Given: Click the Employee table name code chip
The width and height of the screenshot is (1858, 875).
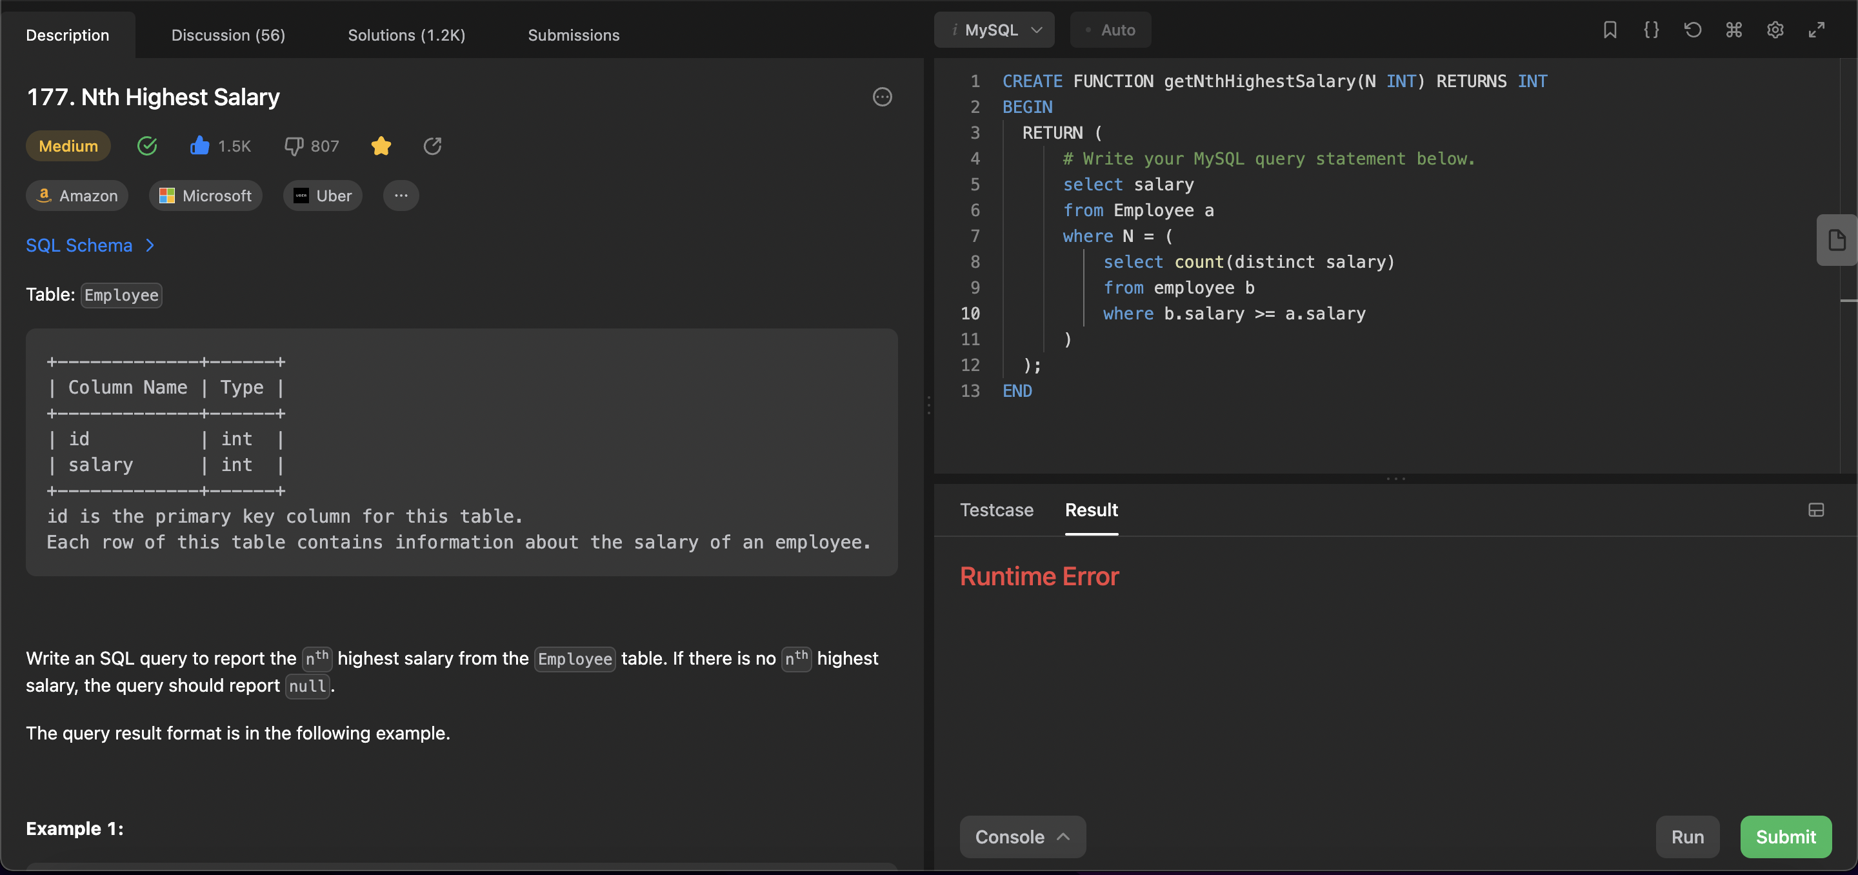Looking at the screenshot, I should click(x=121, y=295).
